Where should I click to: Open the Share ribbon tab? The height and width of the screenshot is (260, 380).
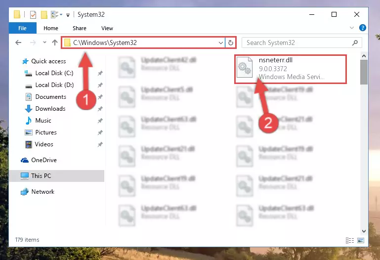(79, 28)
